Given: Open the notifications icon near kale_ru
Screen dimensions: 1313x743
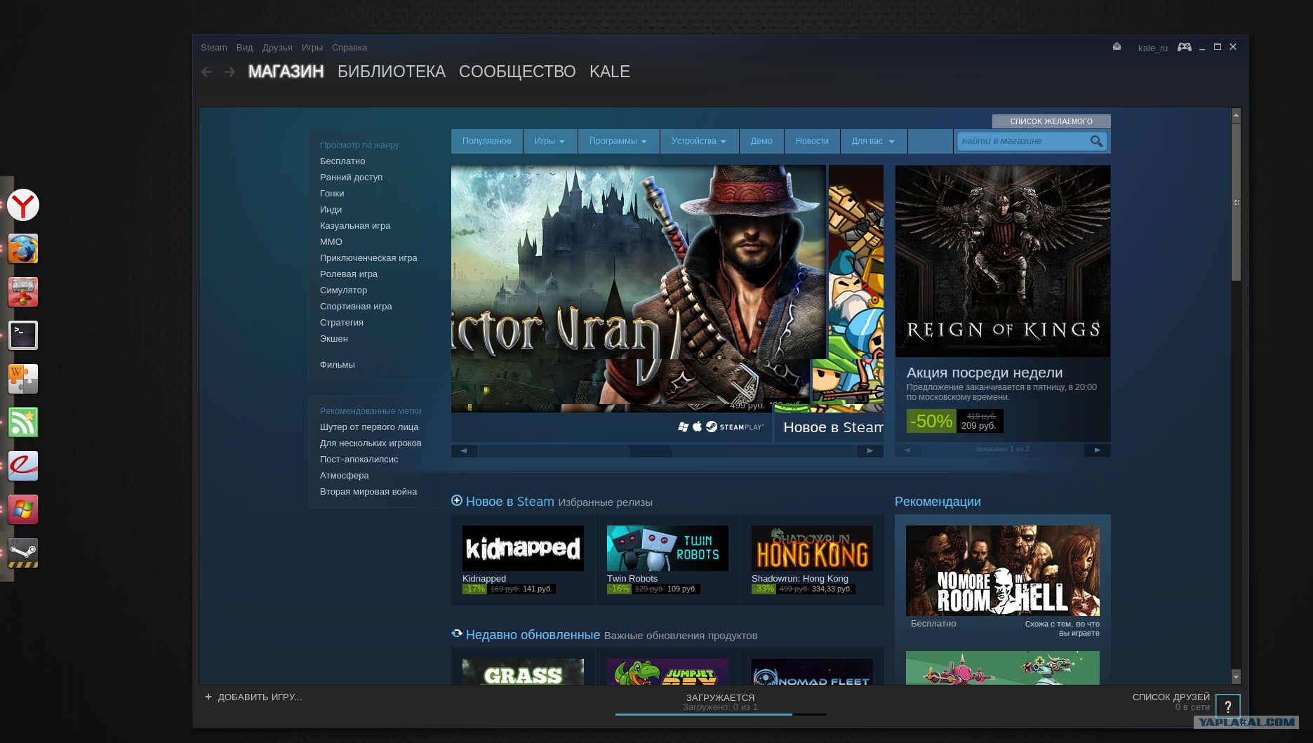Looking at the screenshot, I should tap(1117, 47).
